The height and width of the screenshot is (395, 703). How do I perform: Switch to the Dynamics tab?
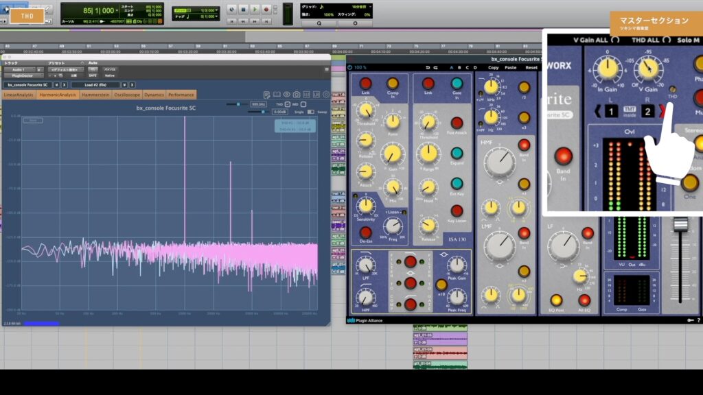pos(154,95)
